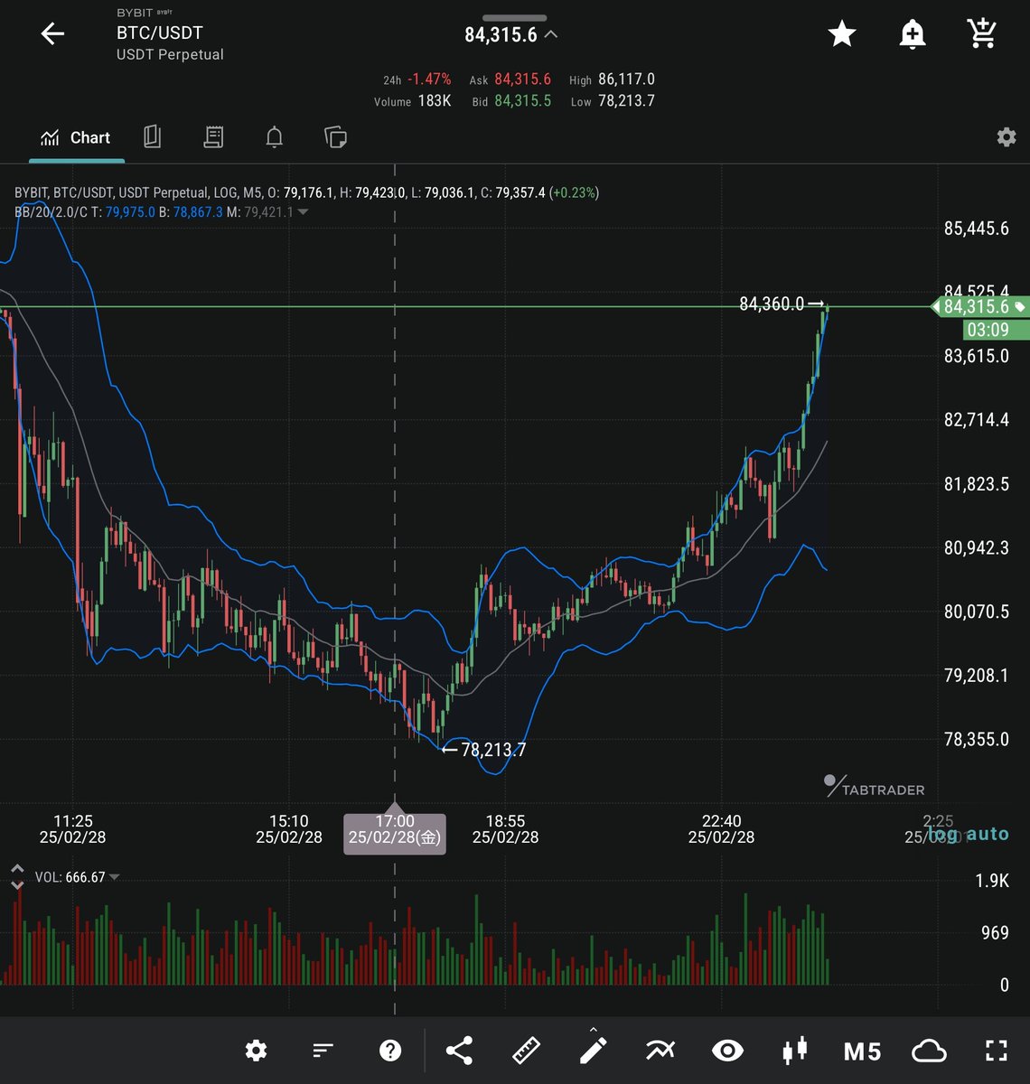Tap the VOL: 666.67 label

[70, 877]
